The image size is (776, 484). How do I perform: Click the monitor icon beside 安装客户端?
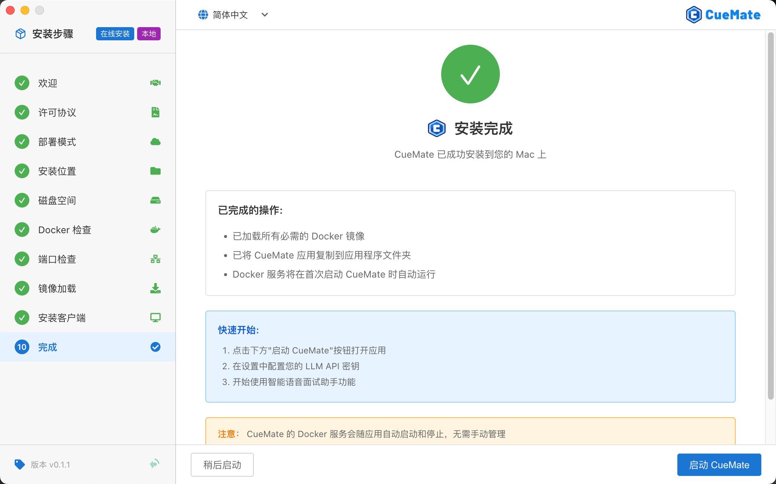point(155,318)
